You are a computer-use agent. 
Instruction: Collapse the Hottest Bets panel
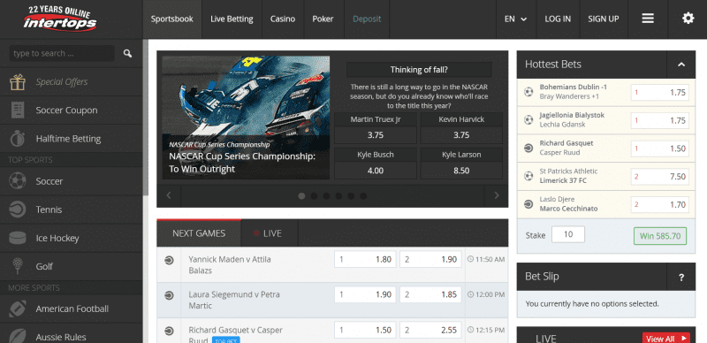(681, 65)
